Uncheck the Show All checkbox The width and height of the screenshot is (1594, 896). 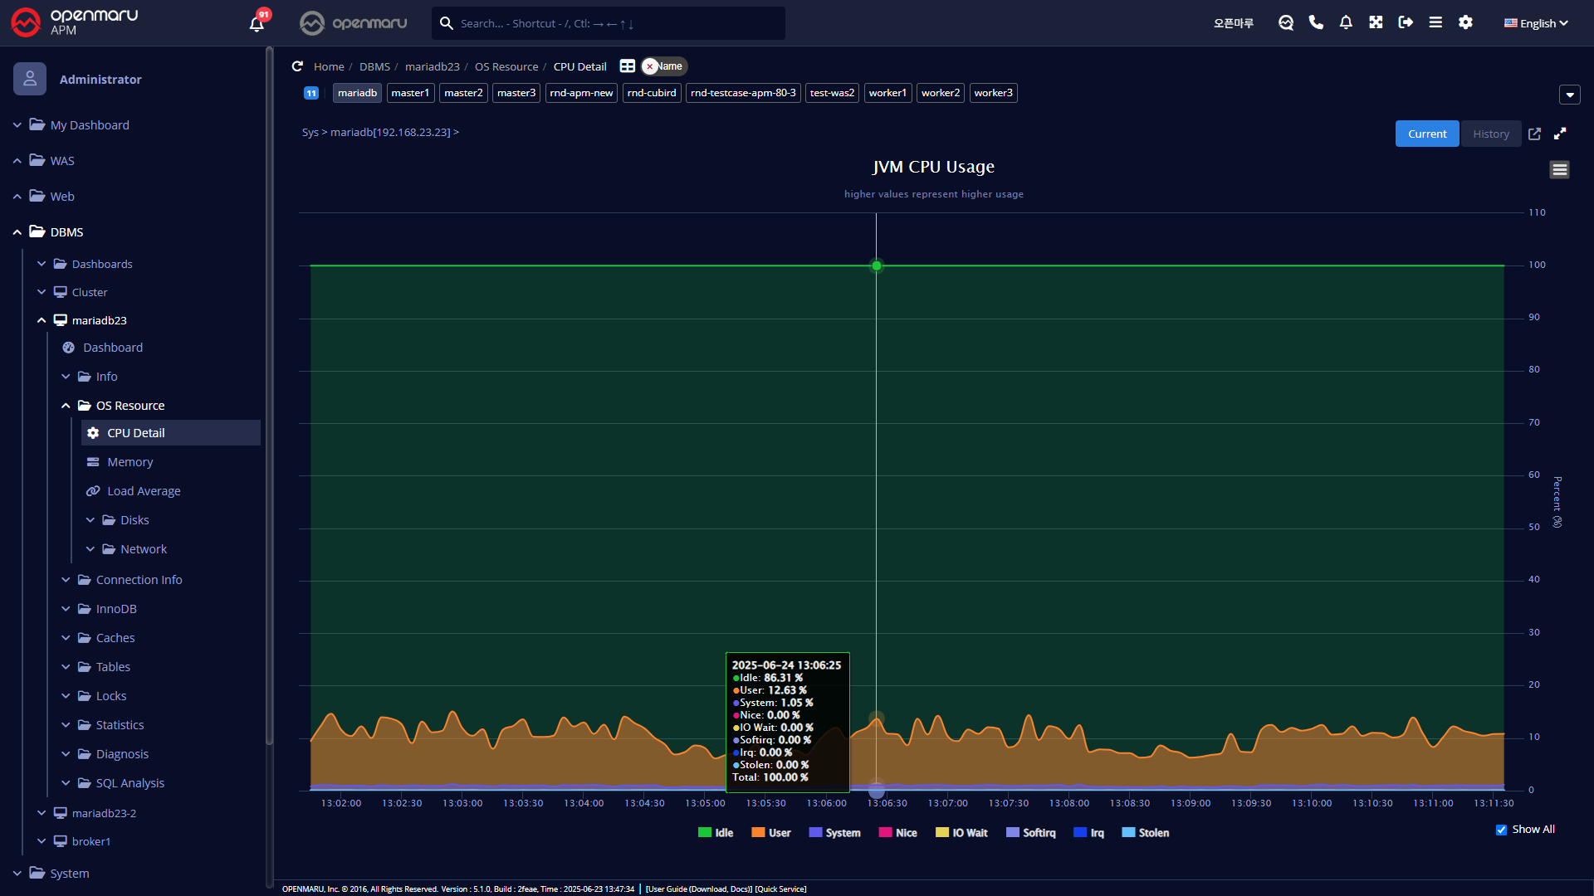click(1501, 830)
